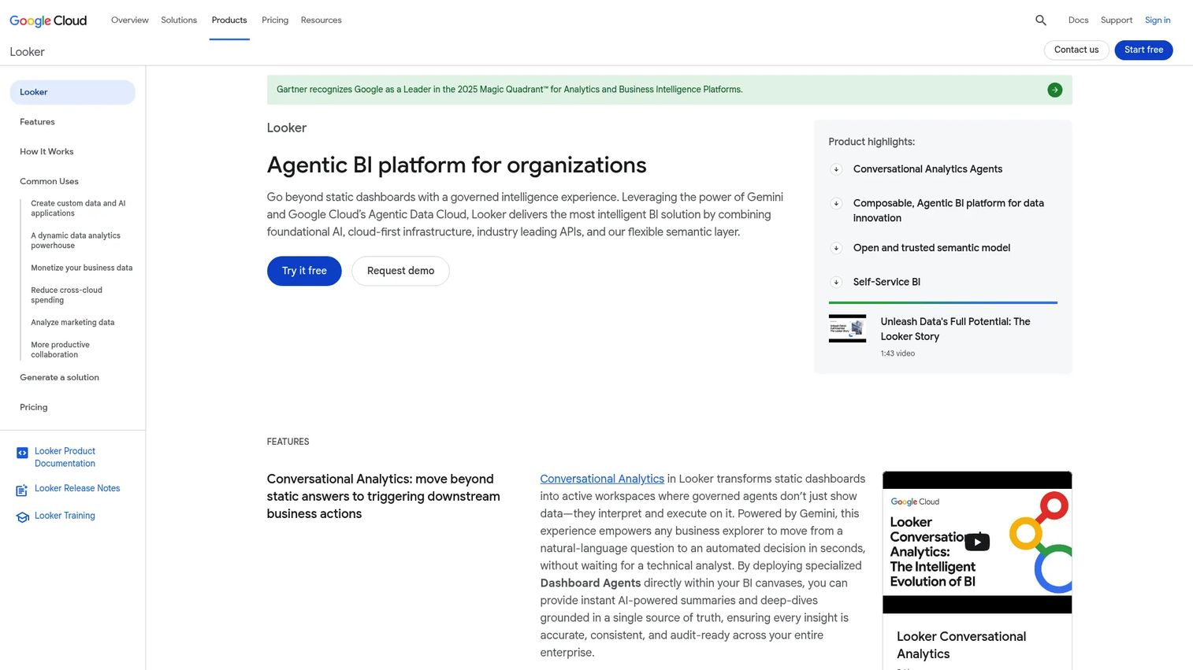Click the Looker Release Notes icon
The width and height of the screenshot is (1193, 670).
coord(22,490)
